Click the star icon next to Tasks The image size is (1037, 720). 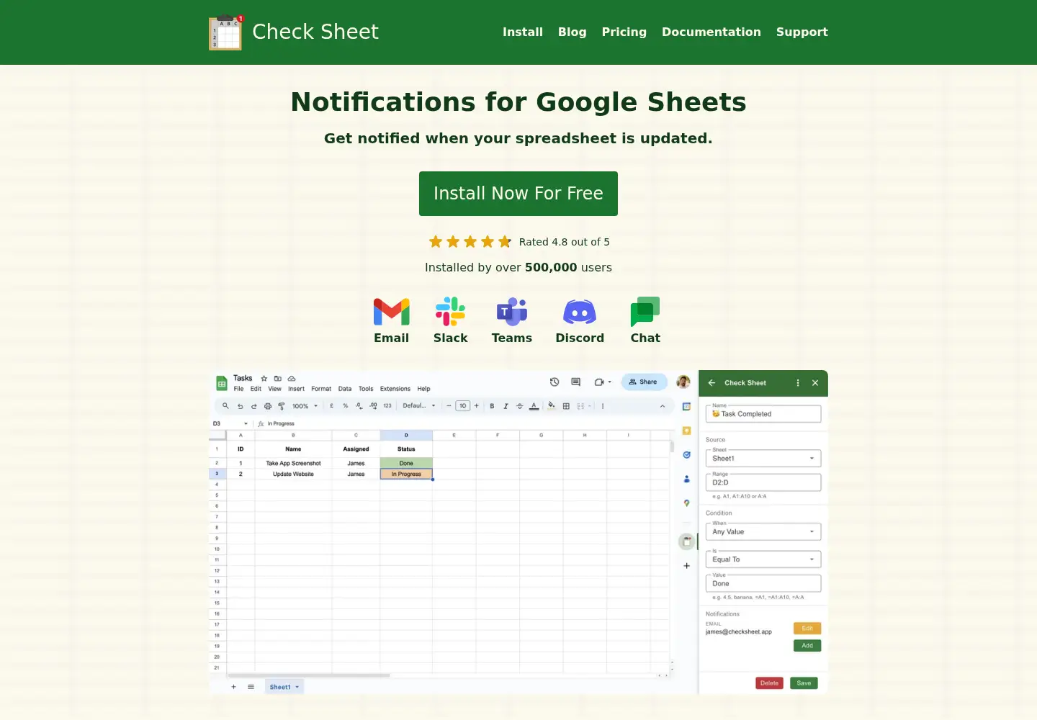coord(264,378)
